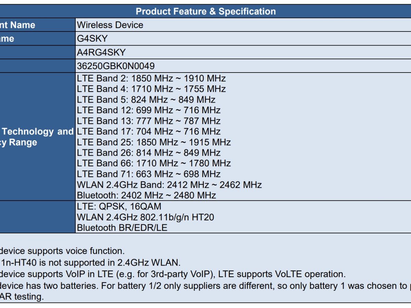Select the LTE Band 25 frequency line
Image resolution: width=411 pixels, height=308 pixels.
click(154, 142)
